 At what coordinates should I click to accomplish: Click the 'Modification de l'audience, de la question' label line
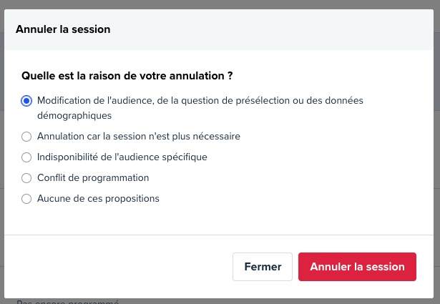coord(200,100)
